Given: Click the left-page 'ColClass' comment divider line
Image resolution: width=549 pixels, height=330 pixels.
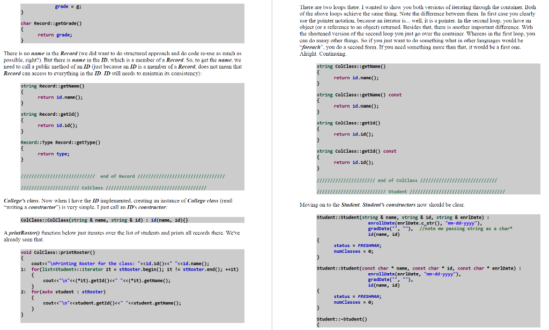Looking at the screenshot, I should click(114, 188).
